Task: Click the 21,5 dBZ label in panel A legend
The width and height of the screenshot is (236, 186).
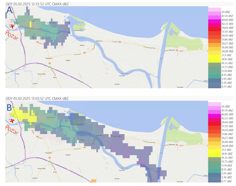Action: (226, 55)
